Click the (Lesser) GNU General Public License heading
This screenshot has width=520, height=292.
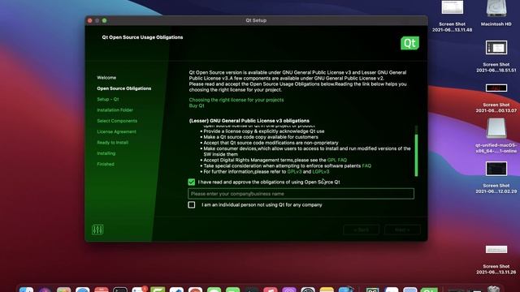tap(249, 121)
